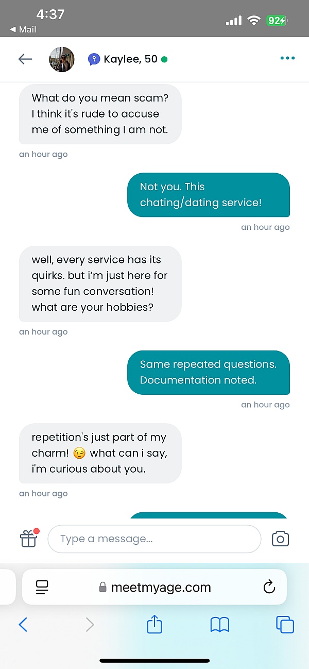Tap the "What do you mean scam?" message
Viewport: 309px width, 669px height.
(x=100, y=114)
